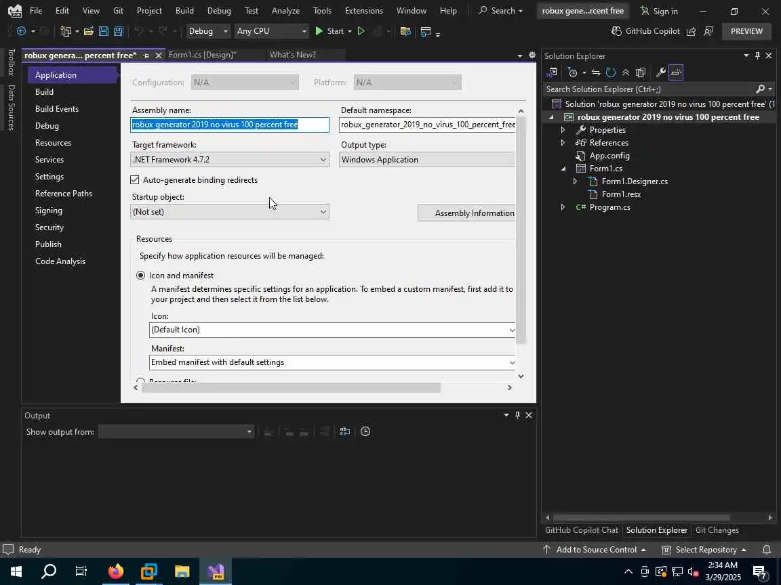
Task: Open File Explorer from the taskbar
Action: [182, 571]
